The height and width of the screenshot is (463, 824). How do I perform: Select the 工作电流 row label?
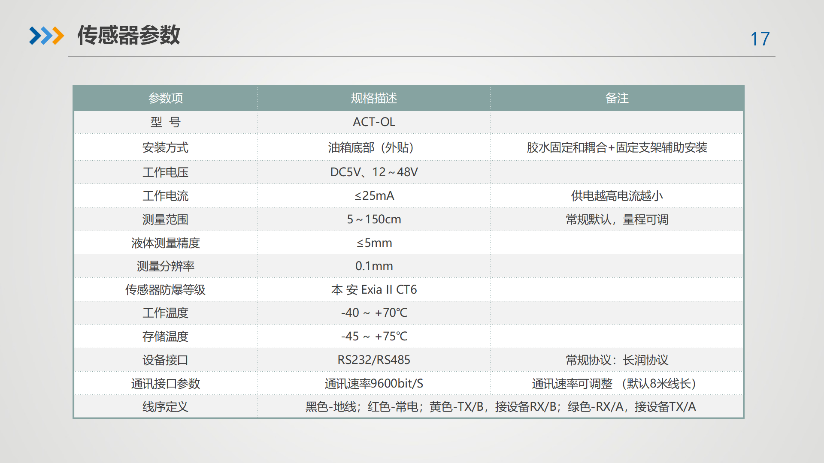pyautogui.click(x=166, y=196)
